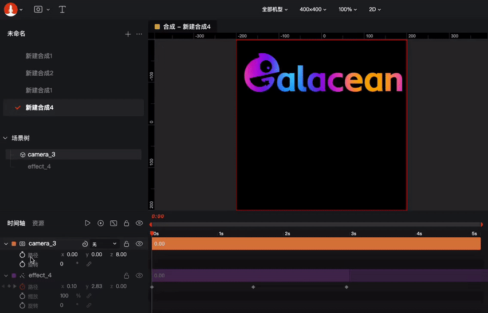Click the purple effect_4 timeline clip
The height and width of the screenshot is (313, 488).
[x=250, y=275]
